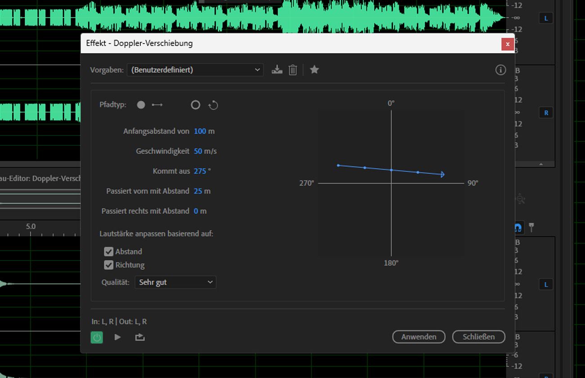
Task: Delete the selected Vorgaben preset
Action: click(x=292, y=70)
